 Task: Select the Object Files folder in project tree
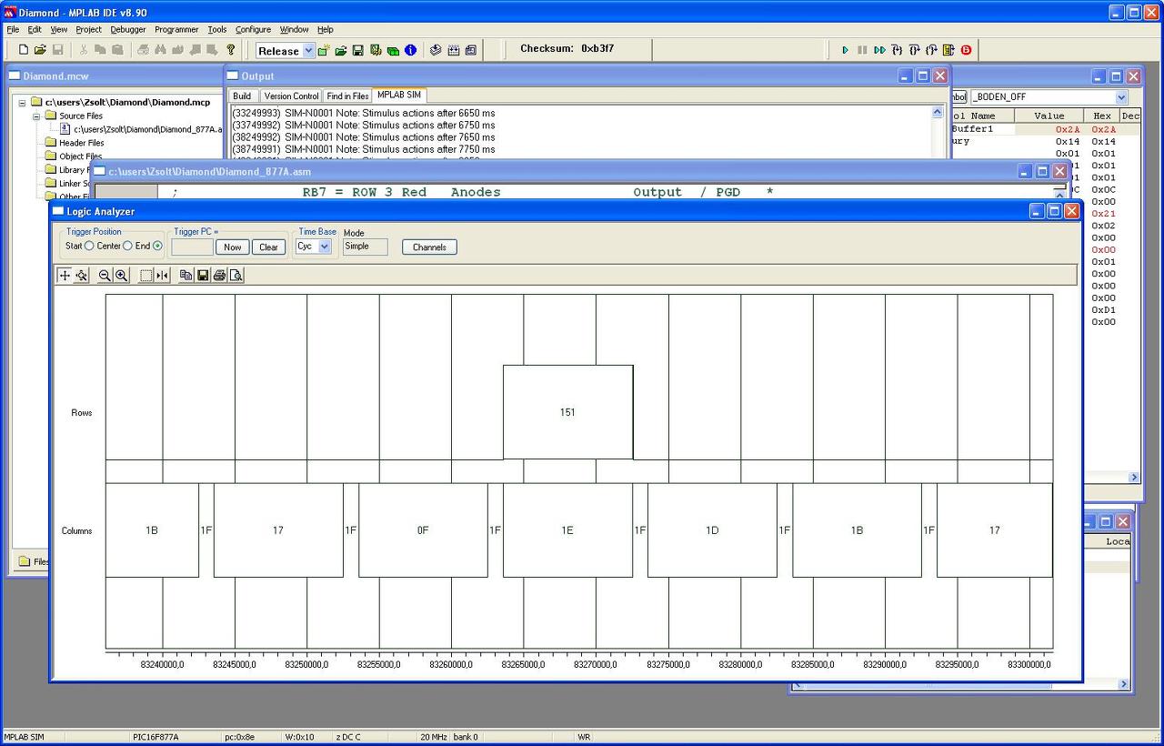click(x=74, y=156)
